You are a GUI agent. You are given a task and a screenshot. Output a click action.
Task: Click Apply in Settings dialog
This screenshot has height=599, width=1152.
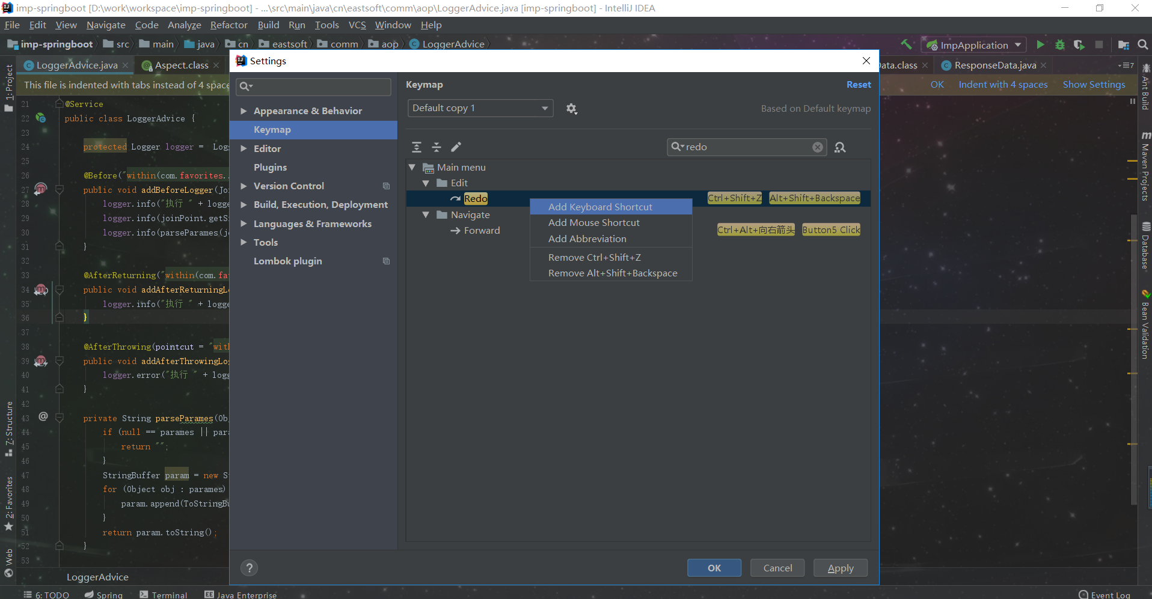tap(841, 568)
